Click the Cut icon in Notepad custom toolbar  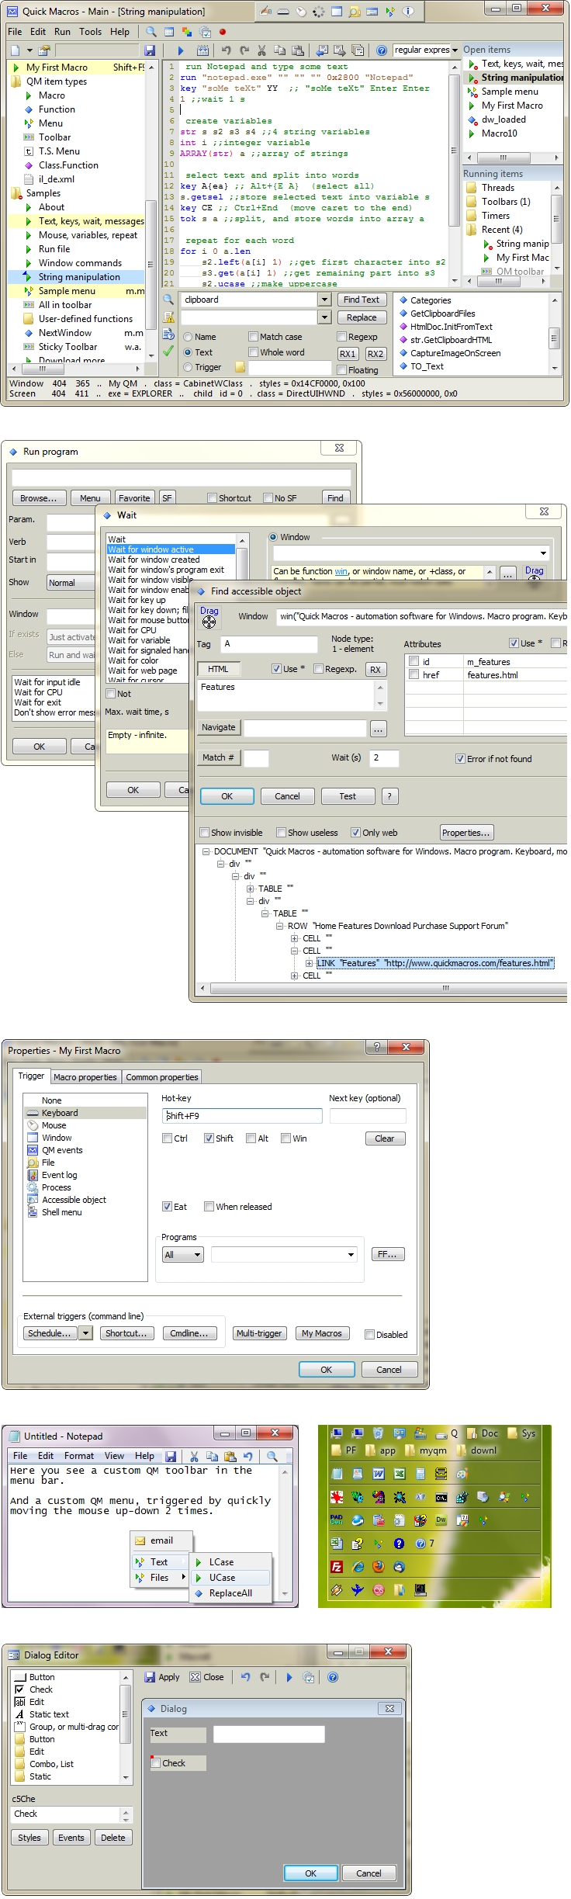point(194,1457)
